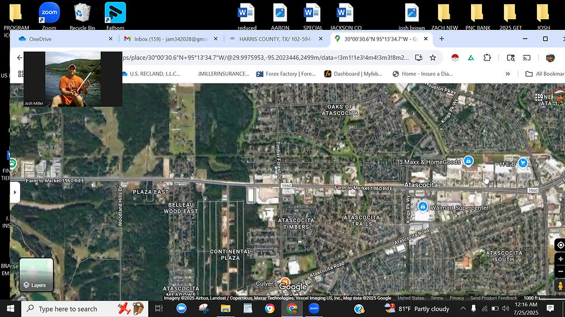Open the Terms link in map footer
Viewport: 565px width, 317px height.
437,298
